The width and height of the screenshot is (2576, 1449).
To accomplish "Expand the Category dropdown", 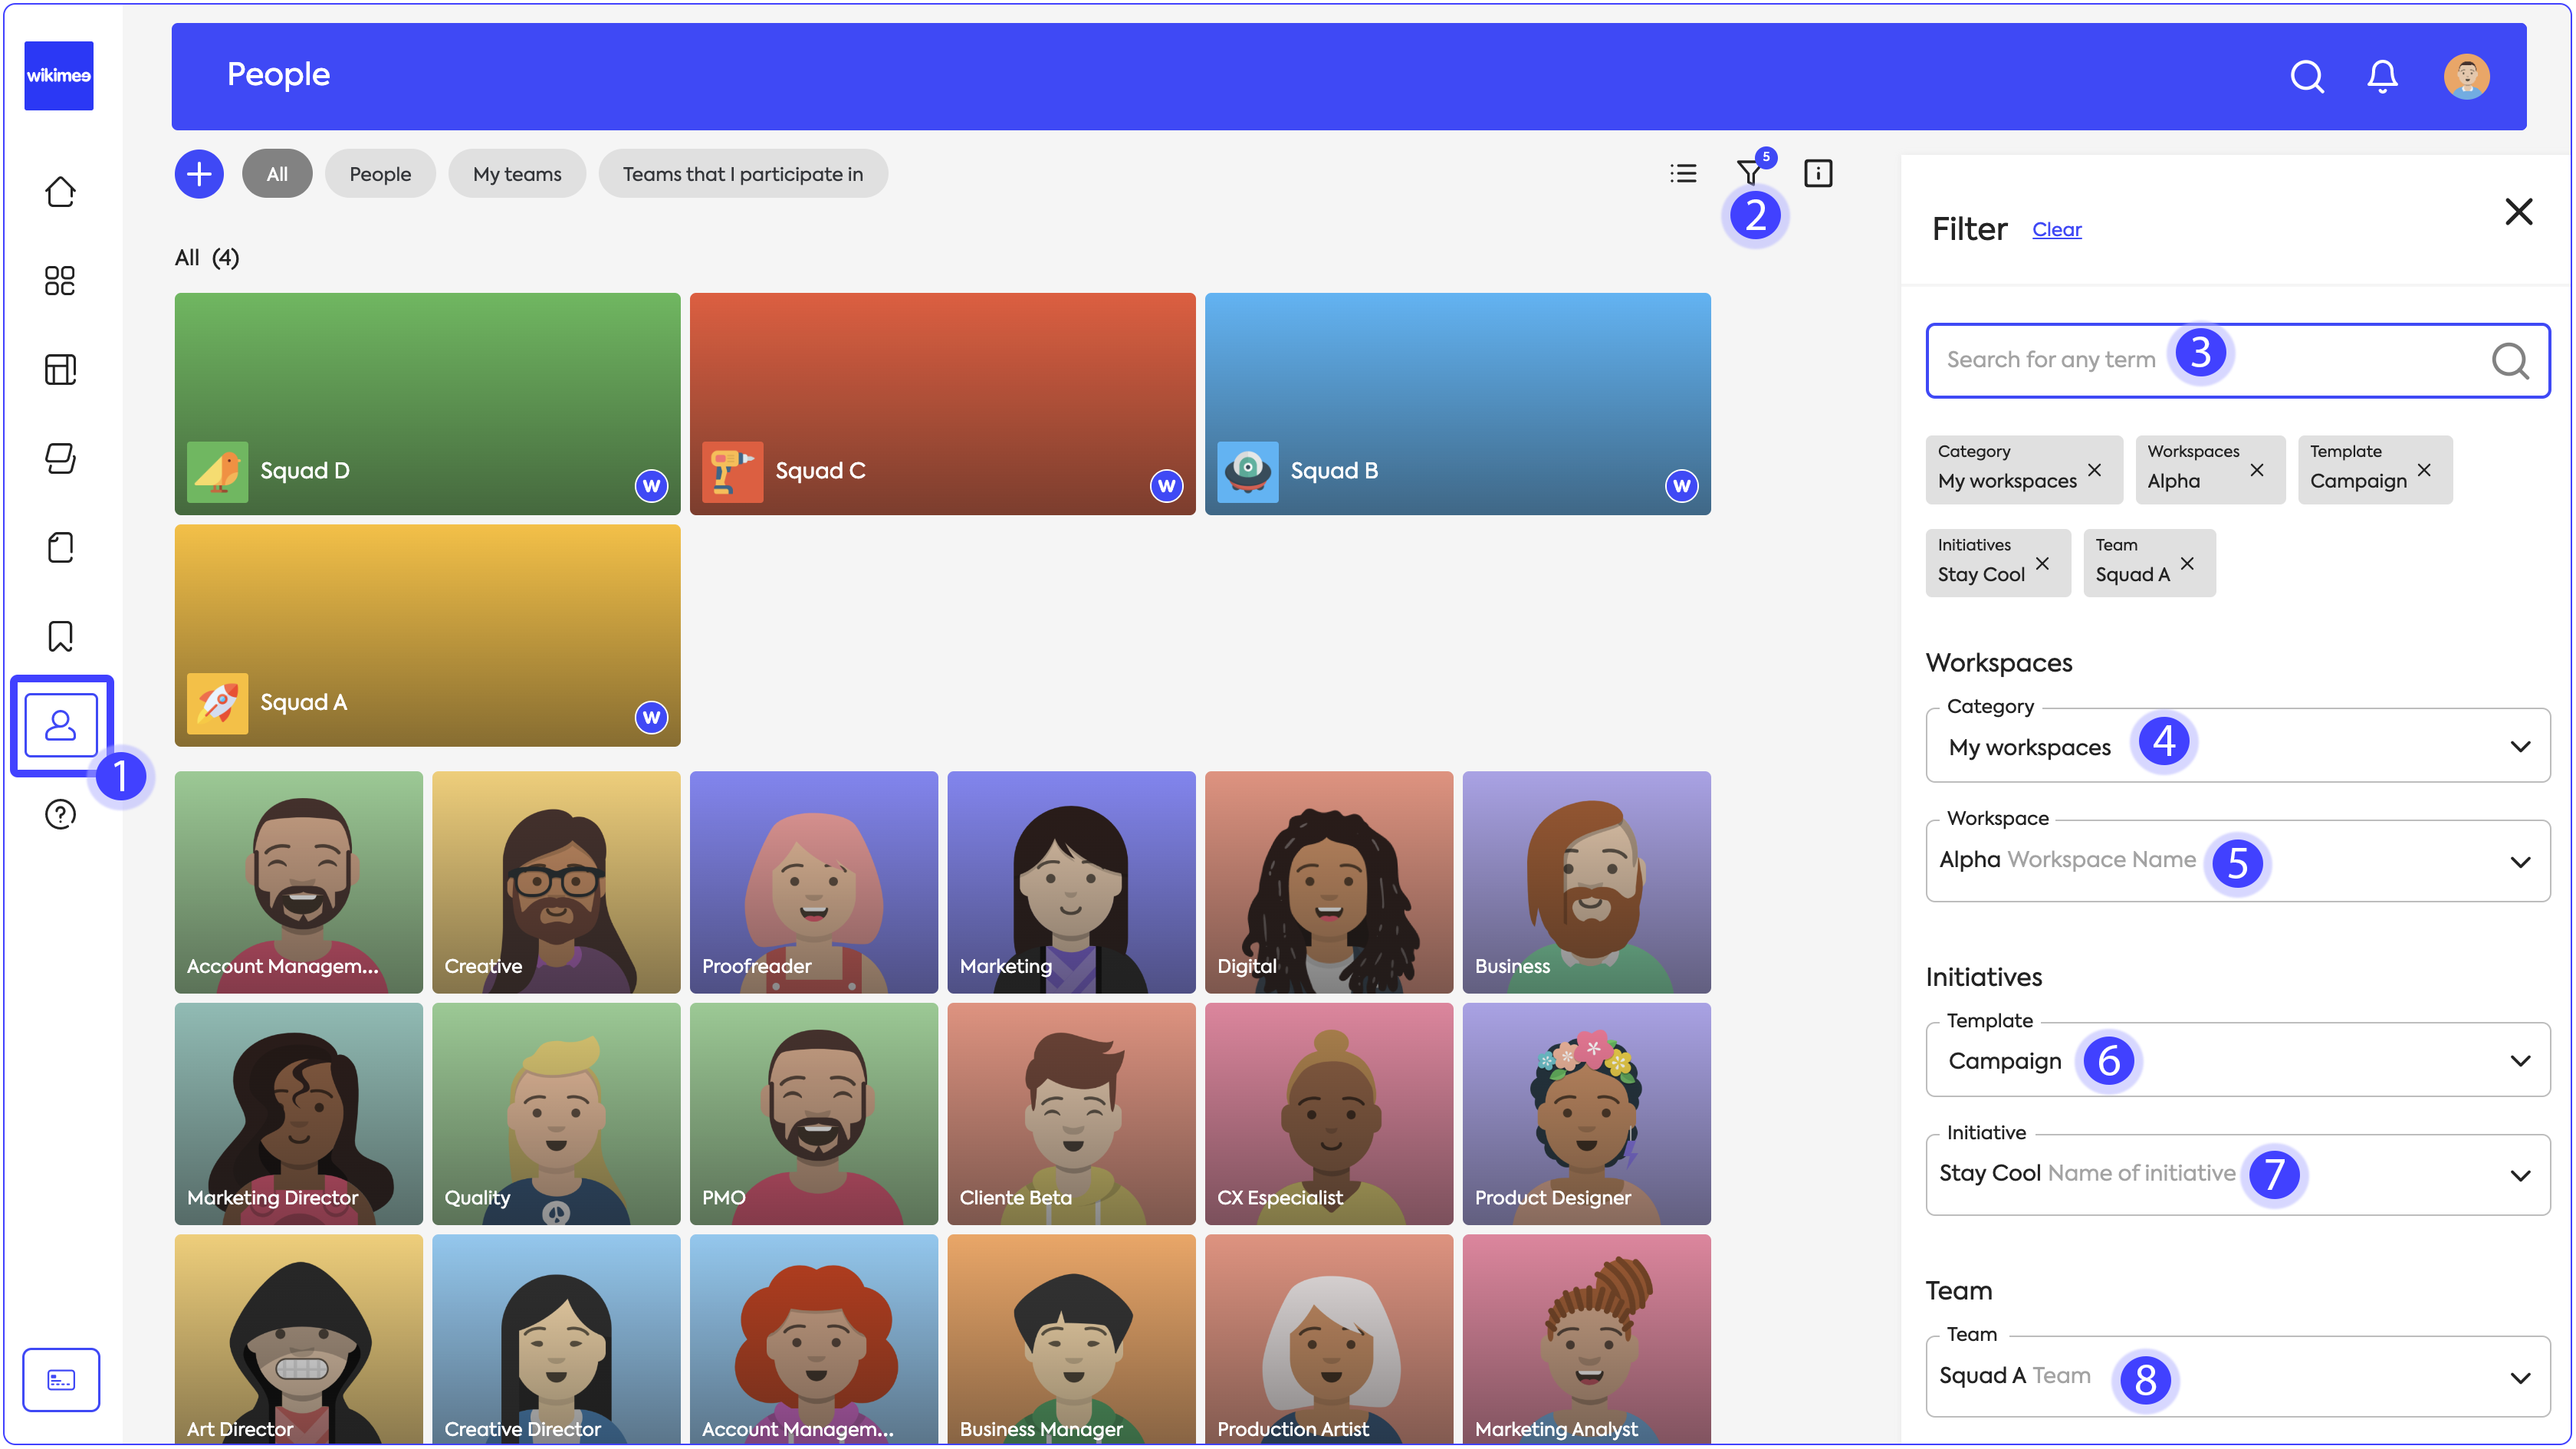I will click(2519, 747).
